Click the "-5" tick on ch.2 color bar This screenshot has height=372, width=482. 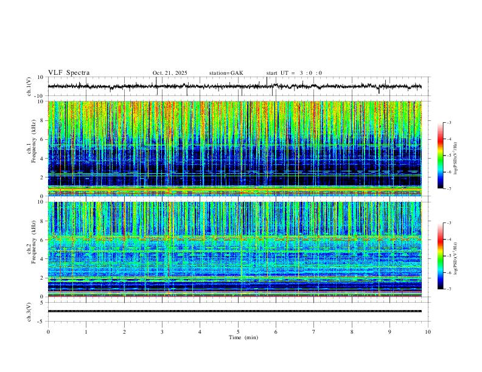(x=449, y=256)
